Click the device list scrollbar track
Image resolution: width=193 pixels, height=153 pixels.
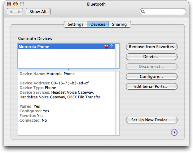coord(117,56)
